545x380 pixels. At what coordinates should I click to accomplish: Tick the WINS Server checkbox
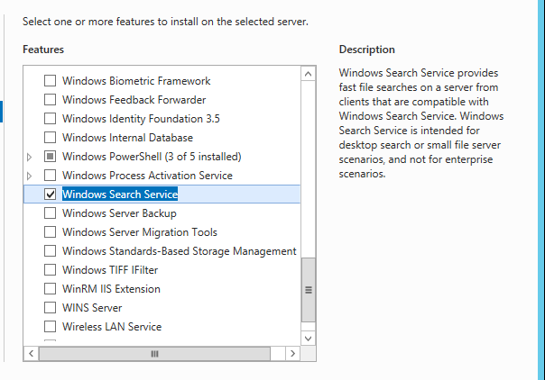click(x=50, y=308)
